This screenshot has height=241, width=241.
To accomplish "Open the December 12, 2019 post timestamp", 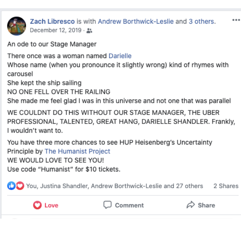I will tap(55, 30).
